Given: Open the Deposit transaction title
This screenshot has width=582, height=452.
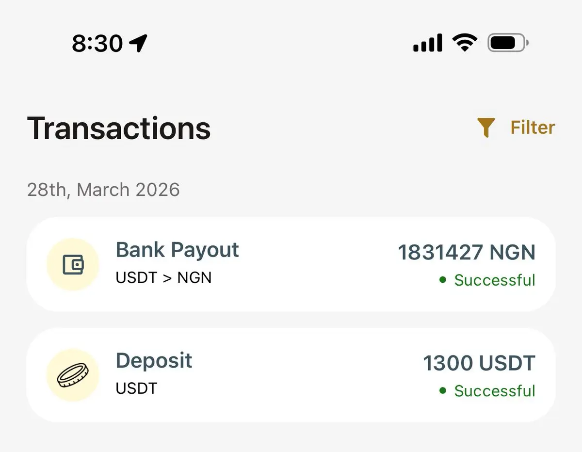Looking at the screenshot, I should tap(154, 361).
